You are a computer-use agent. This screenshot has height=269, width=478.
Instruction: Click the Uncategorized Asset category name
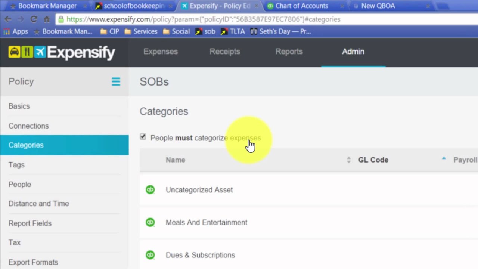[199, 190]
